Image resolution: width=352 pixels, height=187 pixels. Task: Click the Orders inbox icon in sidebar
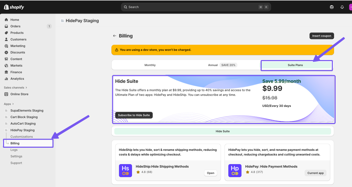click(6, 26)
